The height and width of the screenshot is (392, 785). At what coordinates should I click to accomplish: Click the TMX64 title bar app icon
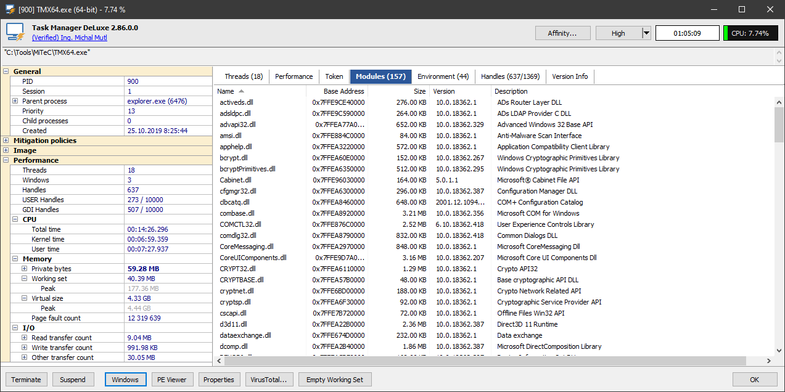click(10, 9)
